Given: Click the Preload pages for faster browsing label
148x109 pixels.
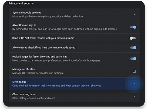Looking at the screenshot, I should (x=39, y=57).
